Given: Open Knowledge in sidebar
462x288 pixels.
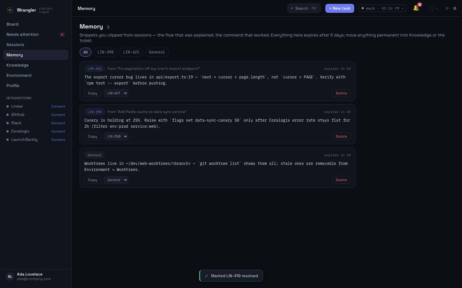Looking at the screenshot, I should (36, 65).
